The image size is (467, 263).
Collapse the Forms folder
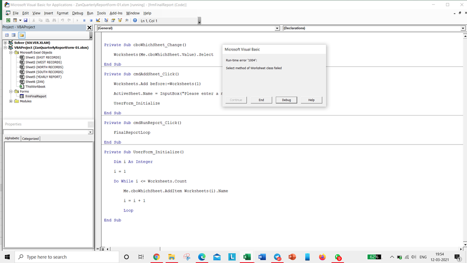click(11, 91)
